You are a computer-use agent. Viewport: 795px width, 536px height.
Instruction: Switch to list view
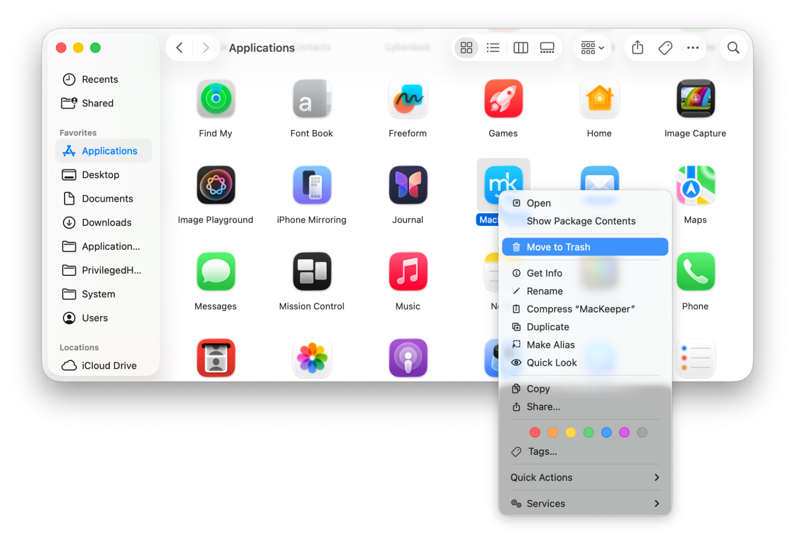[493, 48]
